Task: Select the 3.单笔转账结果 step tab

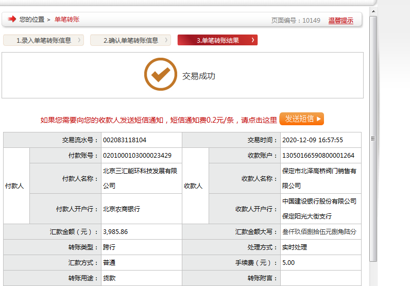Action: pos(217,40)
